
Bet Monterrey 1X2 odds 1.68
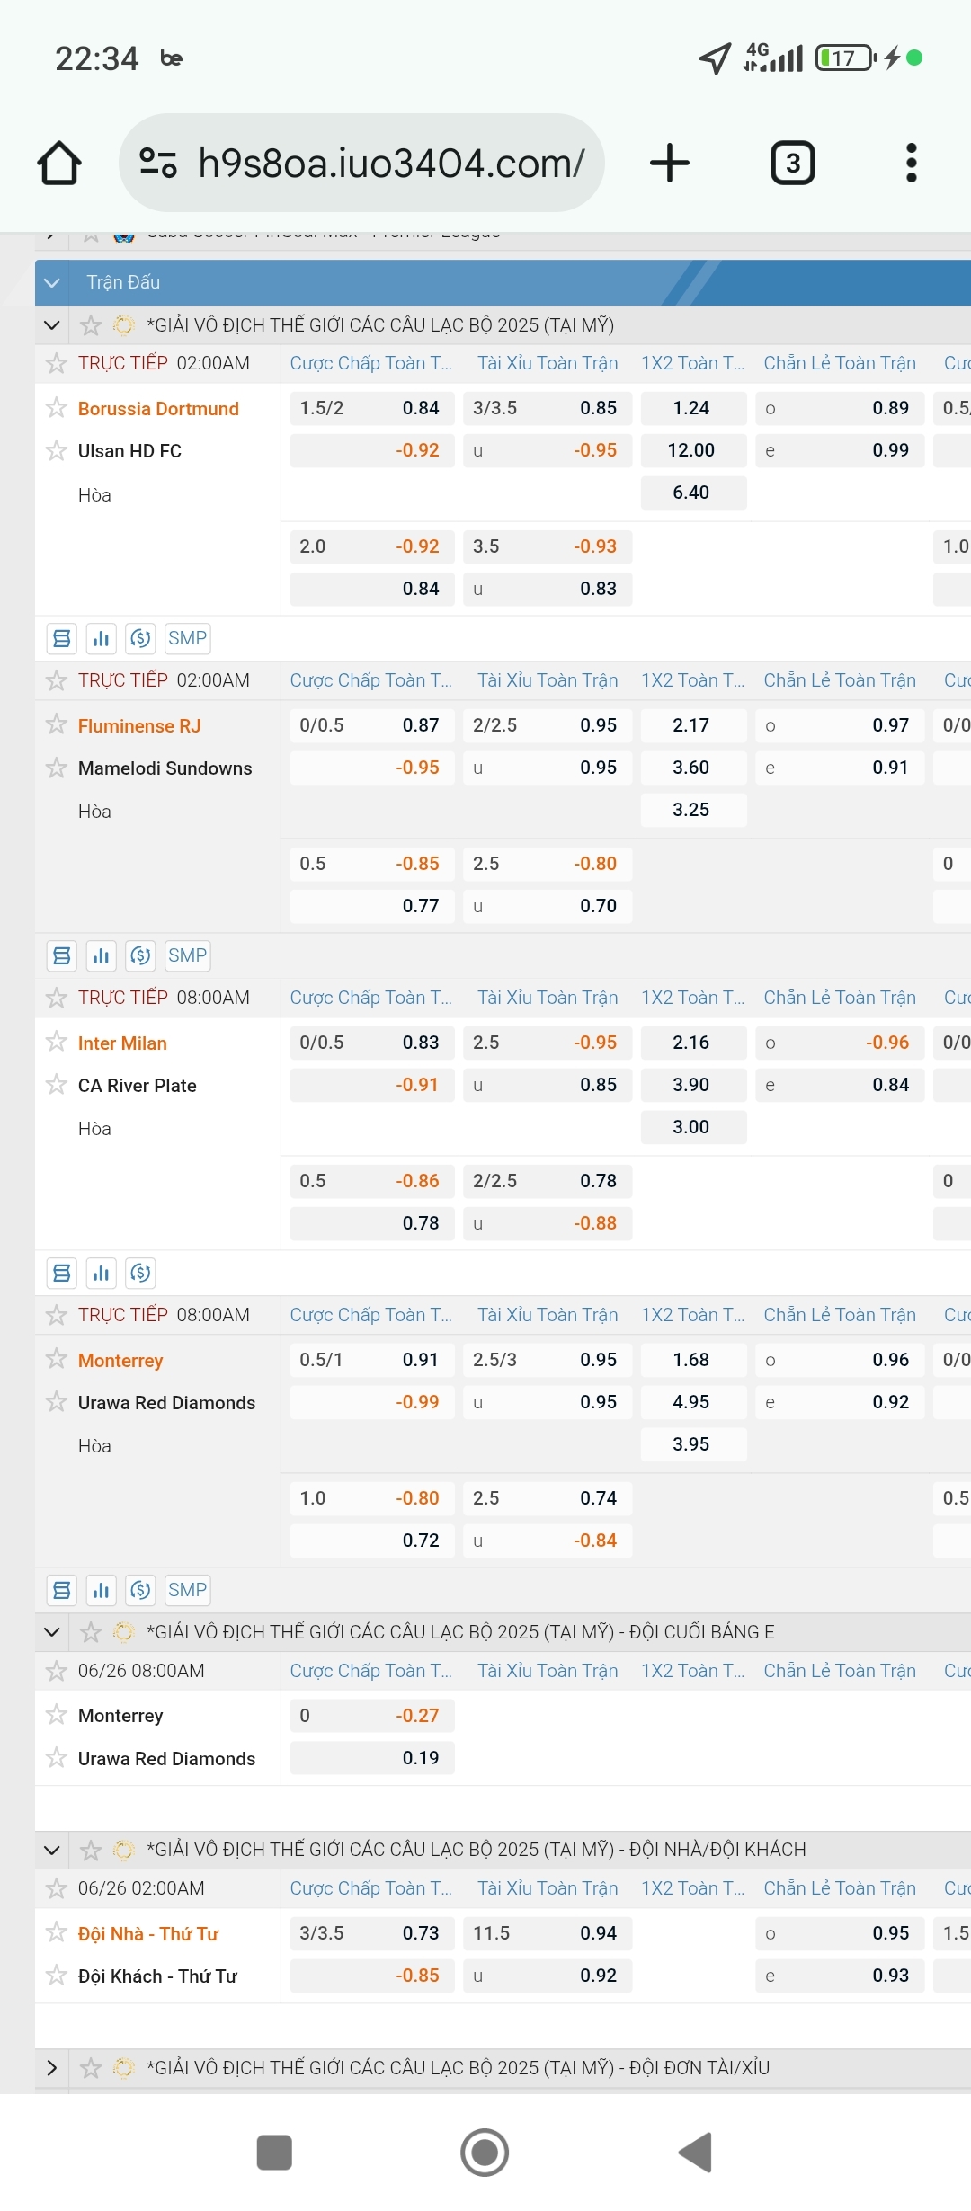[x=693, y=1360]
